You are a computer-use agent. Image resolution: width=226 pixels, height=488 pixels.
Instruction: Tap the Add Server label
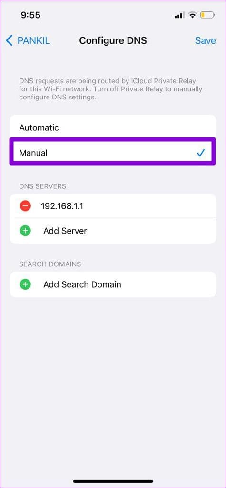click(65, 231)
